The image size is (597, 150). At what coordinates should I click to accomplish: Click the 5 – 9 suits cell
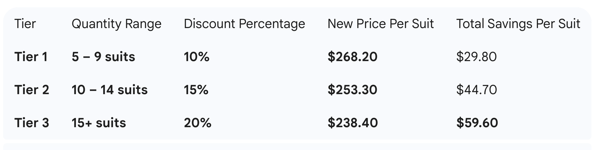(x=103, y=57)
